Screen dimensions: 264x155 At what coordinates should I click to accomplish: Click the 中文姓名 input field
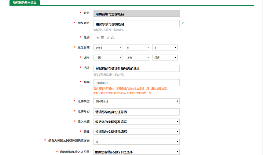(137, 24)
